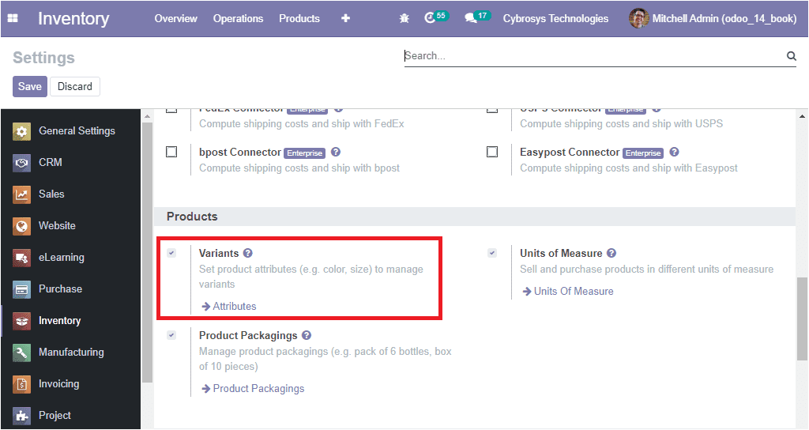This screenshot has height=430, width=809.
Task: Click General Settings gear icon in sidebar
Action: pyautogui.click(x=21, y=131)
